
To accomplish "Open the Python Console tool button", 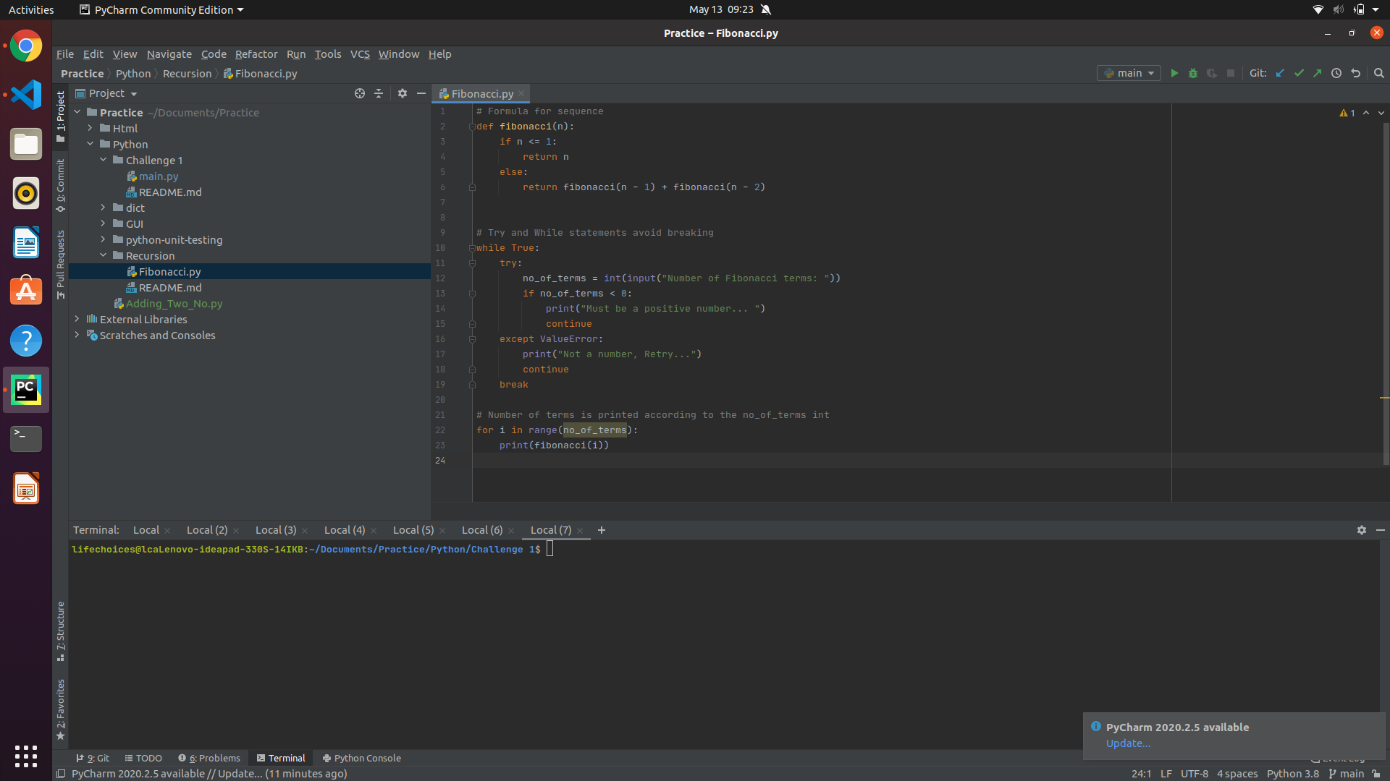I will click(x=362, y=758).
